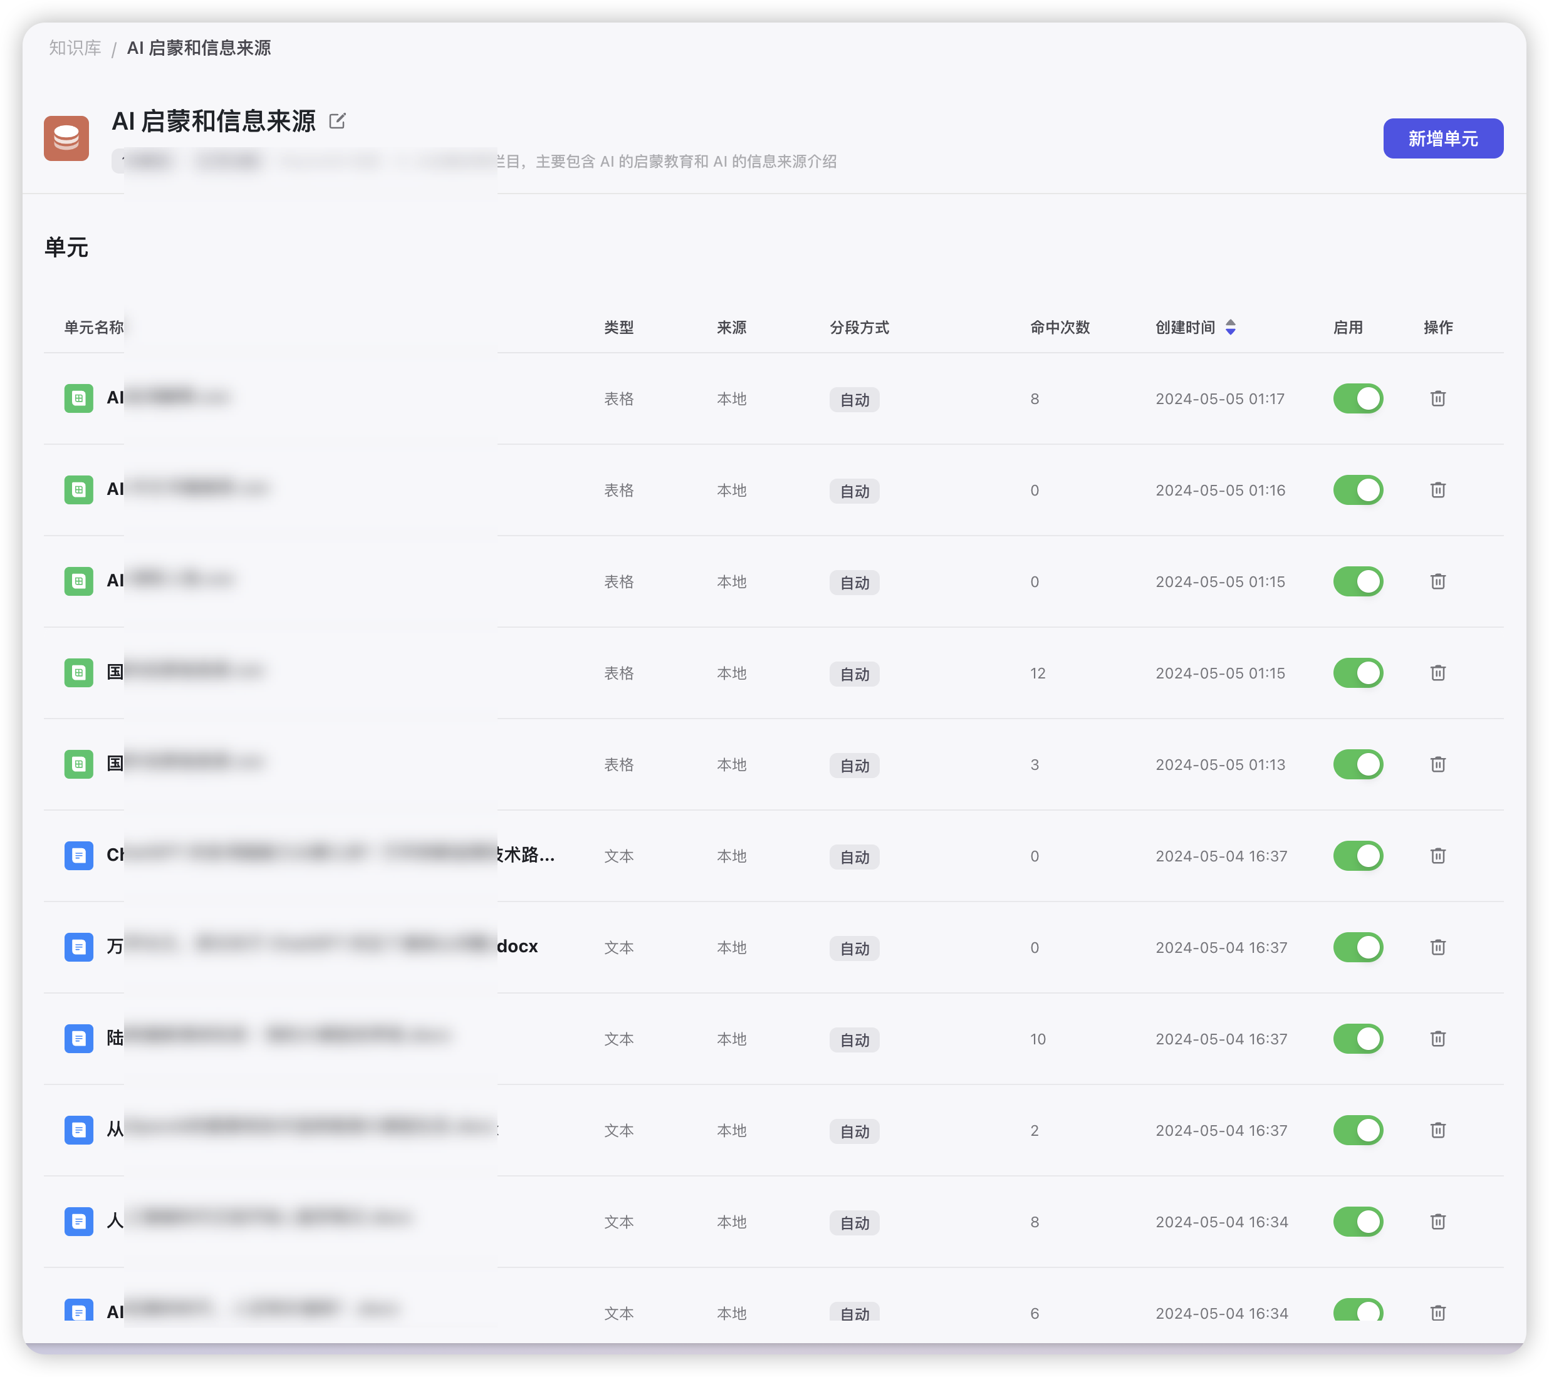Delete the unit created 2024-05-05 01:17
Screen dimensions: 1549x1377
coord(1437,398)
